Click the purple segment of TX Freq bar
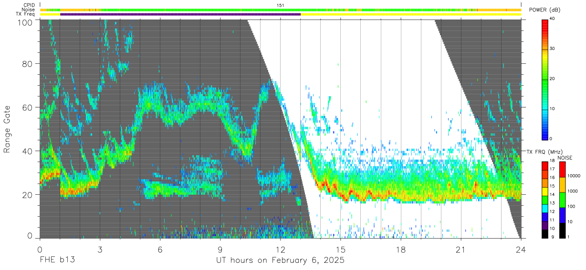Viewport: 586px width, 270px height. click(x=180, y=14)
